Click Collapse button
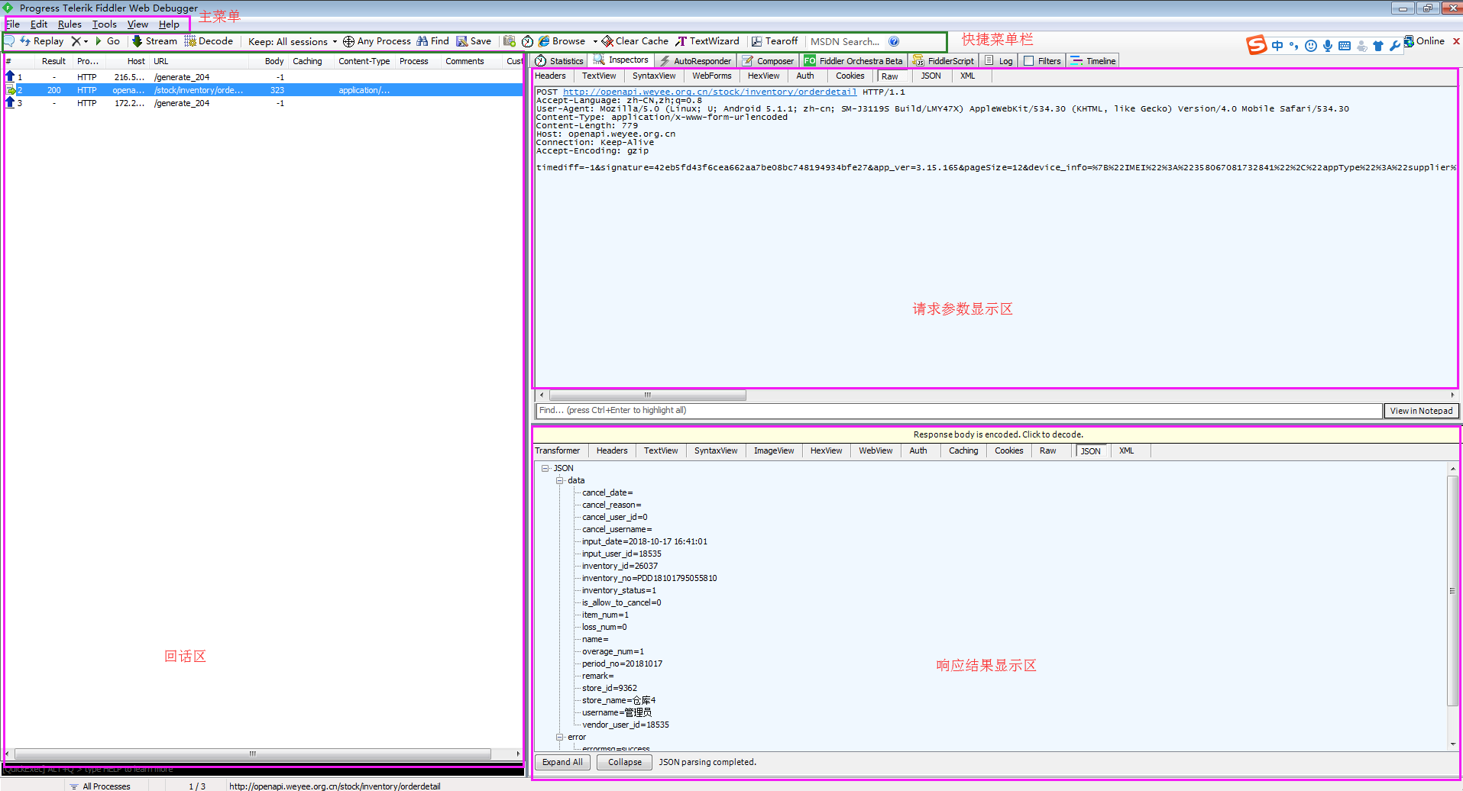This screenshot has height=791, width=1463. tap(625, 762)
